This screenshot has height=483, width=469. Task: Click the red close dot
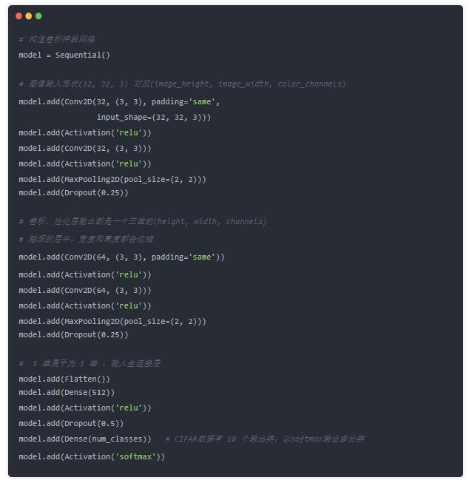(18, 16)
